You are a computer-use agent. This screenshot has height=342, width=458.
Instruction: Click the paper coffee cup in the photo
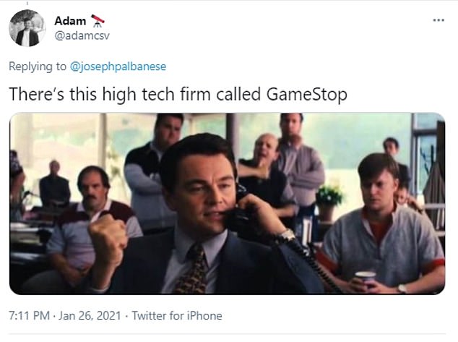tap(365, 278)
